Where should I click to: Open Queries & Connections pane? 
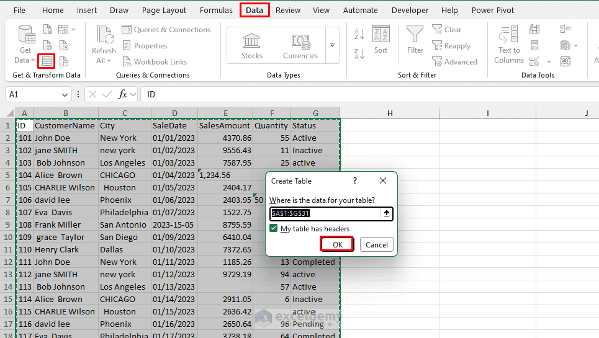point(166,29)
